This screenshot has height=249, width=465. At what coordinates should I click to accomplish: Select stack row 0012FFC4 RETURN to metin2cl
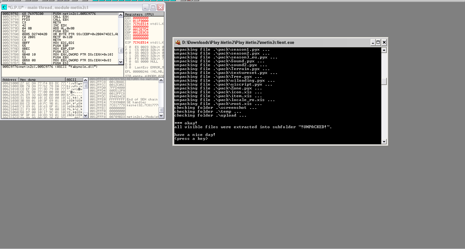coord(124,79)
